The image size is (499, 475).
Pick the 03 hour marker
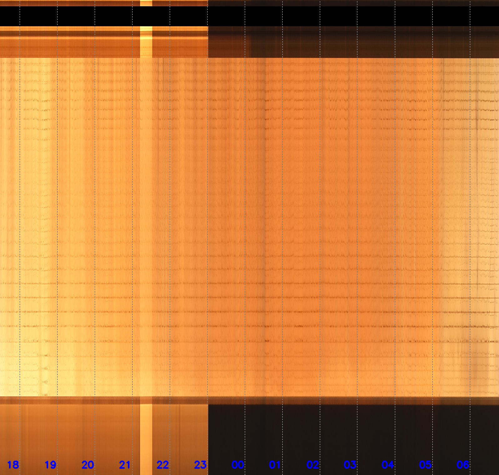point(350,465)
